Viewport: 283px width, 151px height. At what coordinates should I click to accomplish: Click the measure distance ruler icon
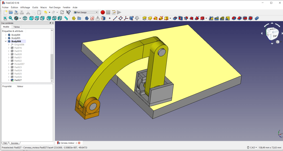click(x=66, y=18)
